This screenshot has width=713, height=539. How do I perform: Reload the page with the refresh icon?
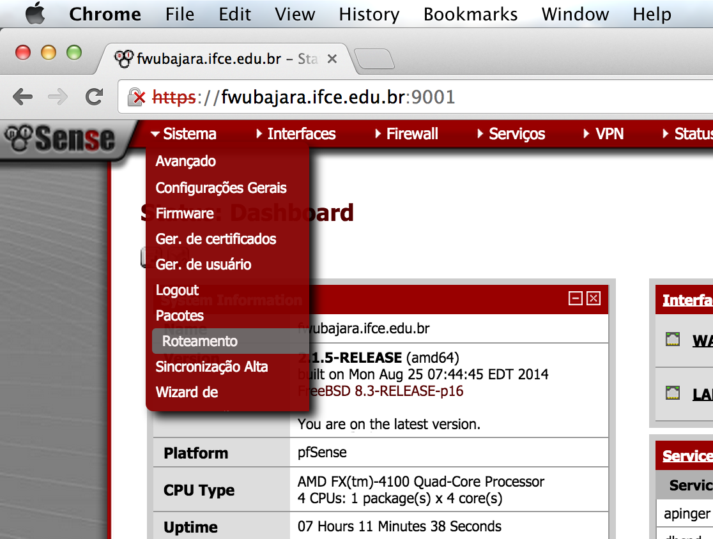coord(94,97)
